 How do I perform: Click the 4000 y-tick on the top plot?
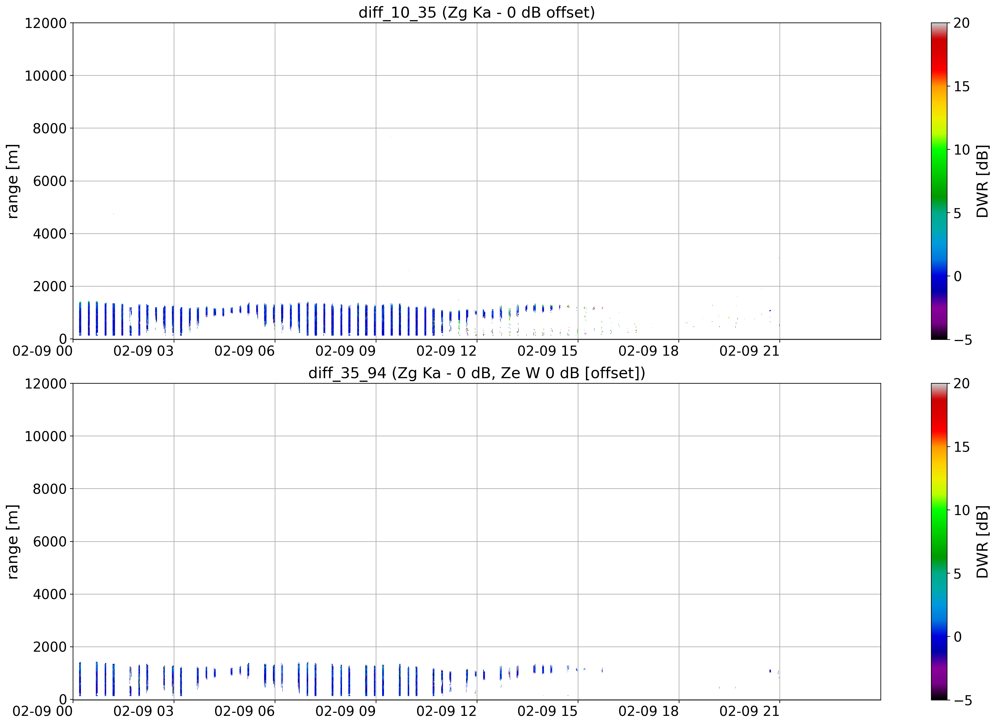point(50,233)
